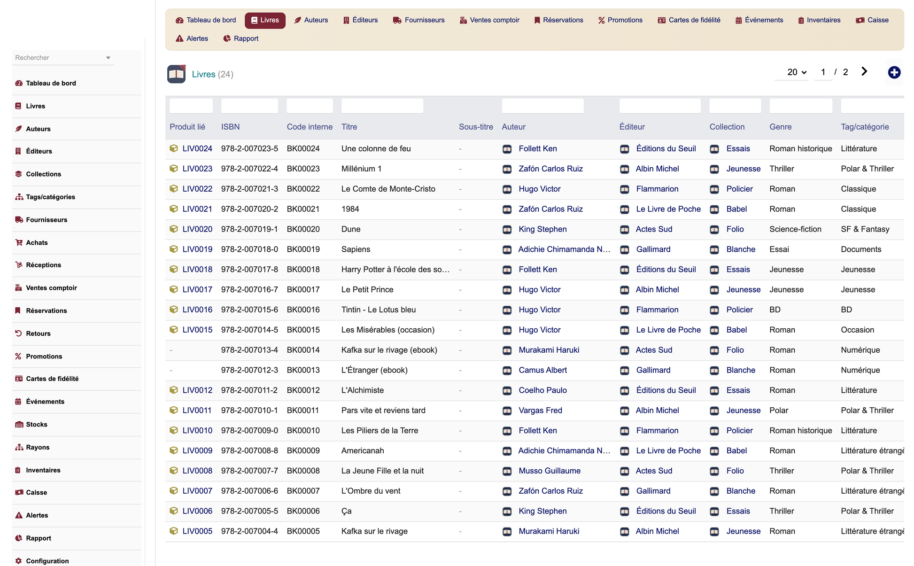Click the title "L'Ombre du vent"

click(371, 491)
